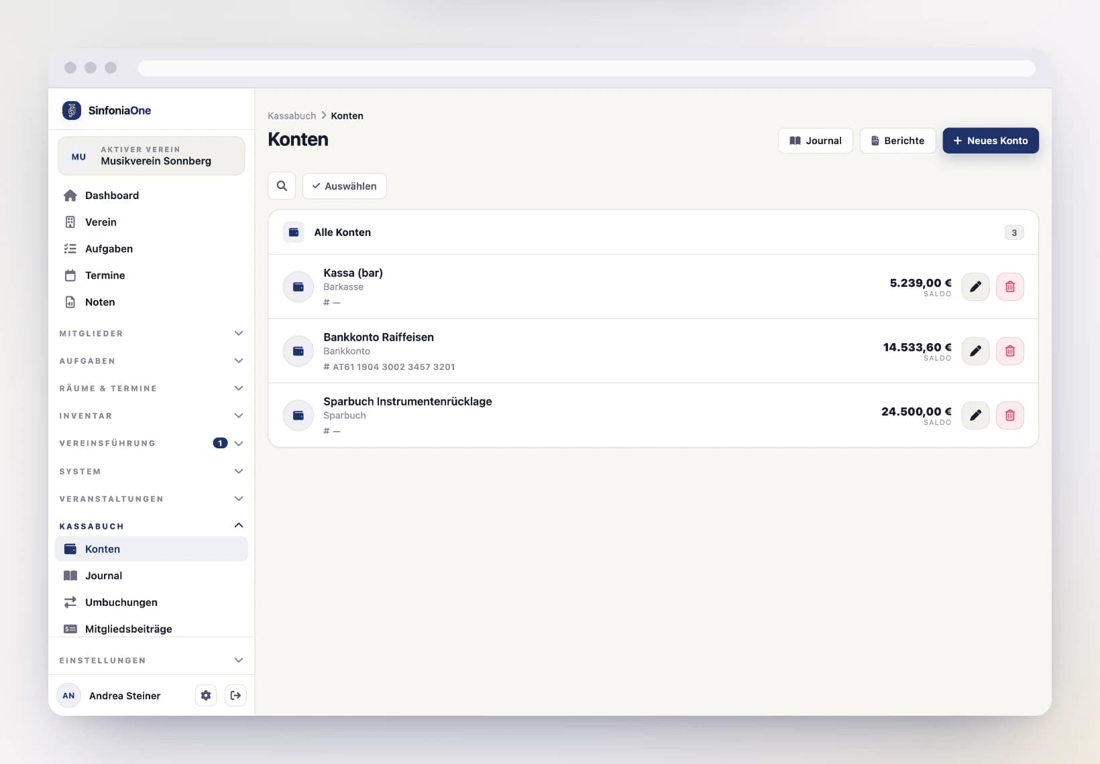Click the wallet icon of Kassa (bar)
Screen dimensions: 1100x764
point(298,287)
